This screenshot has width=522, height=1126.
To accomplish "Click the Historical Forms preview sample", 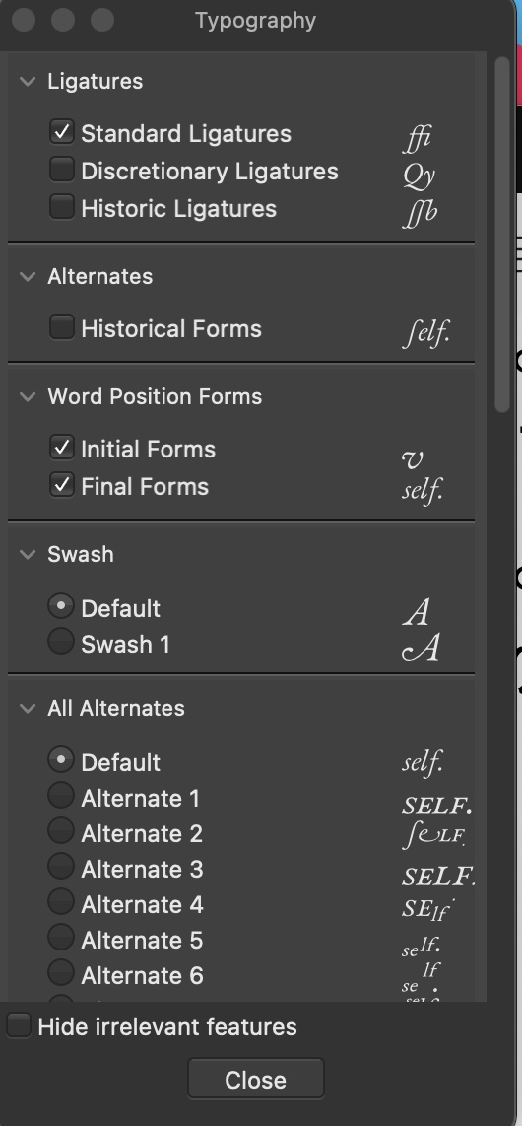I will pyautogui.click(x=425, y=333).
